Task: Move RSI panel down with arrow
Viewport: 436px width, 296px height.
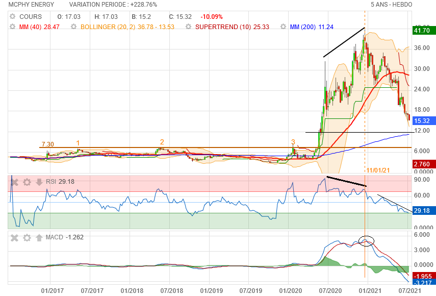Action: click(x=39, y=182)
